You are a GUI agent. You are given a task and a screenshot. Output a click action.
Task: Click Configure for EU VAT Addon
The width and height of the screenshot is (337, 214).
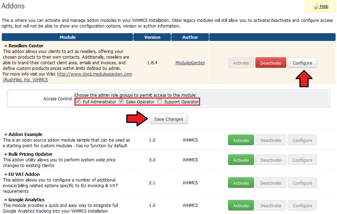302,183
